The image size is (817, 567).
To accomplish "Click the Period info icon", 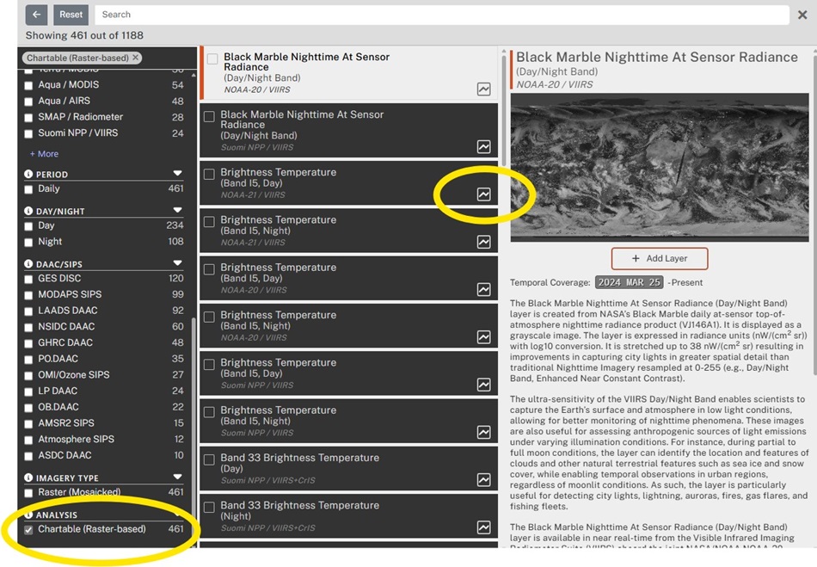I will [28, 174].
